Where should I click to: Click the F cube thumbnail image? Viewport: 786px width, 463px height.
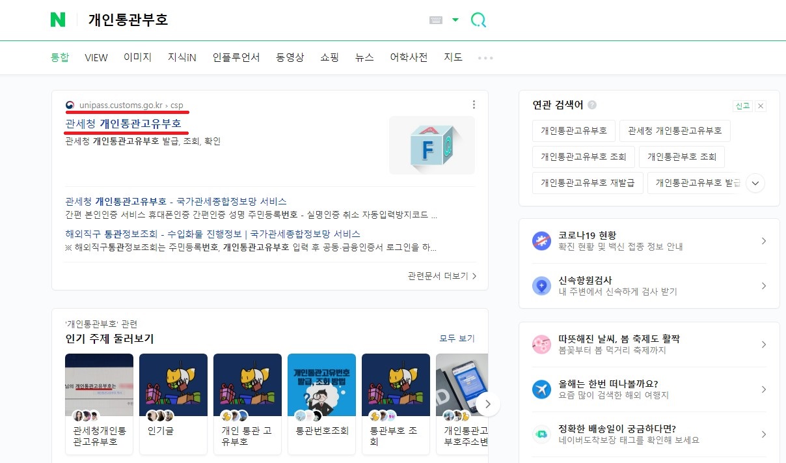pyautogui.click(x=432, y=145)
